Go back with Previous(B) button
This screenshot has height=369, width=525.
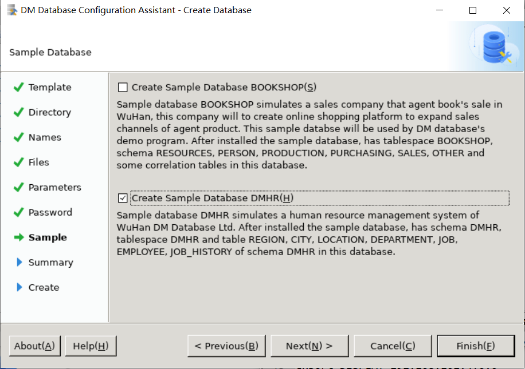point(226,346)
